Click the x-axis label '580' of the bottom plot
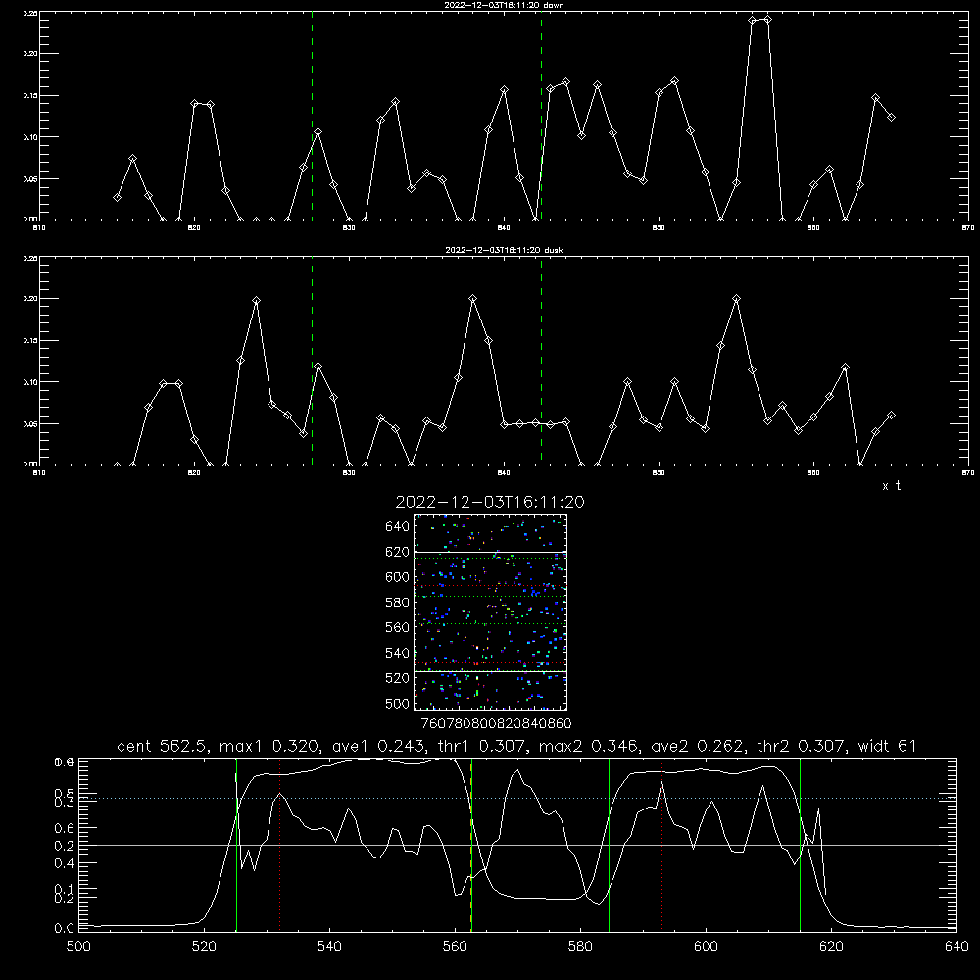The width and height of the screenshot is (980, 980). tap(580, 947)
